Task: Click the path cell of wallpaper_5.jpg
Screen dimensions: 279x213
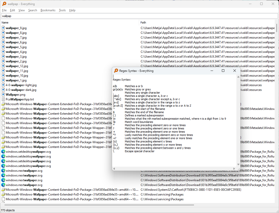Action: (x=208, y=47)
